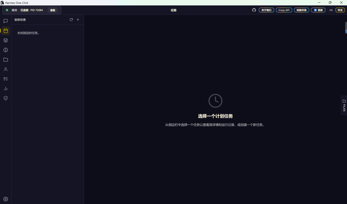Open the shield security sidebar icon

pos(5,98)
